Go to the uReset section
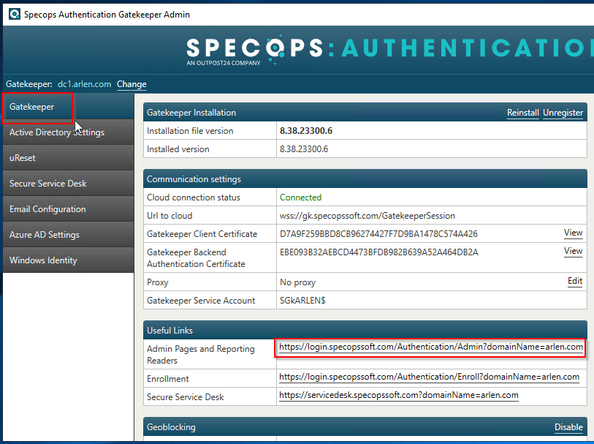The width and height of the screenshot is (594, 444). coord(68,158)
